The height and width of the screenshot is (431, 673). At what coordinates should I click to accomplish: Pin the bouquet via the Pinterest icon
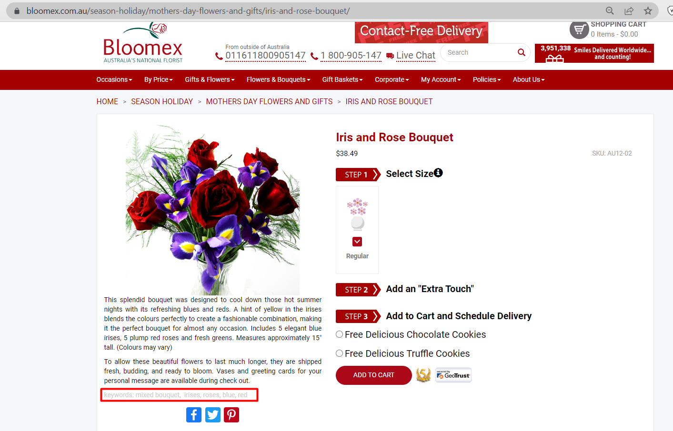pos(231,415)
